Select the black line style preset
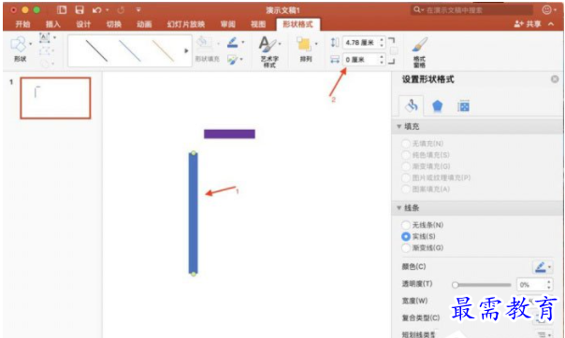 [x=96, y=50]
